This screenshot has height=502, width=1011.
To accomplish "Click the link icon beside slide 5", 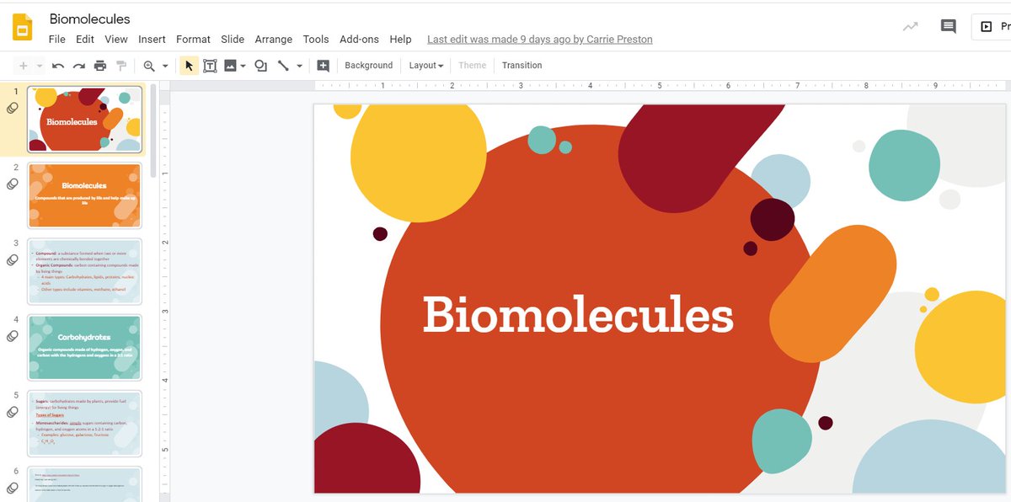I will tap(12, 412).
